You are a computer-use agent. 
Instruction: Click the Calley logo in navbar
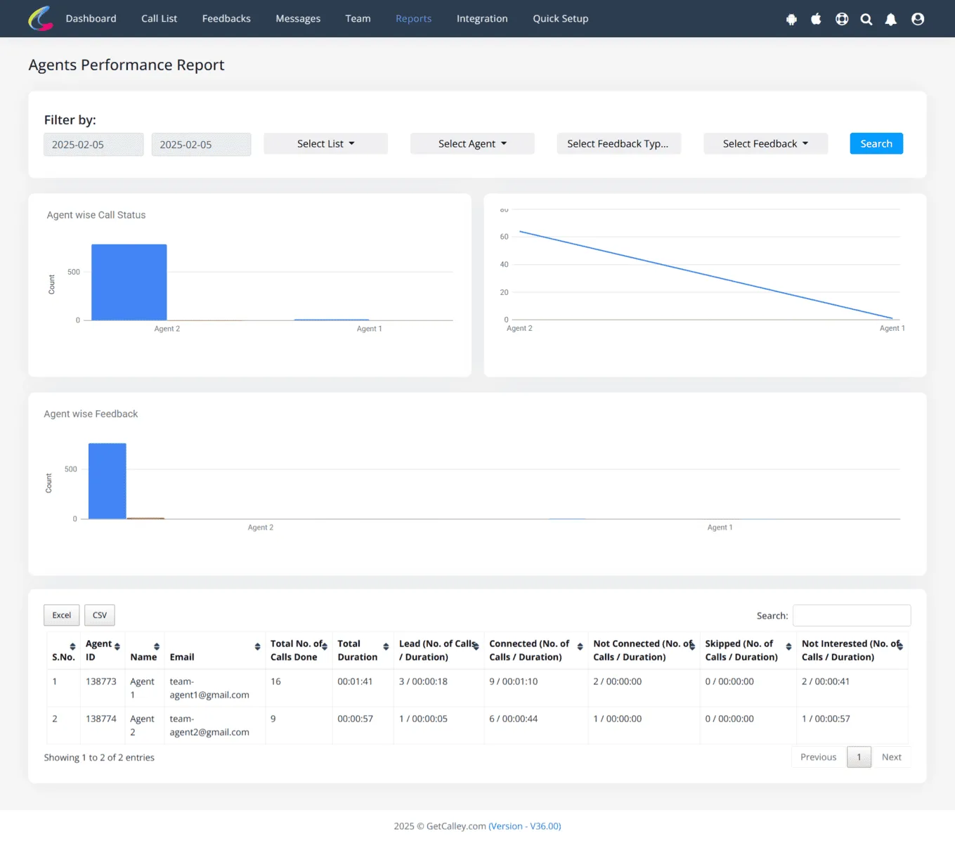[x=41, y=18]
